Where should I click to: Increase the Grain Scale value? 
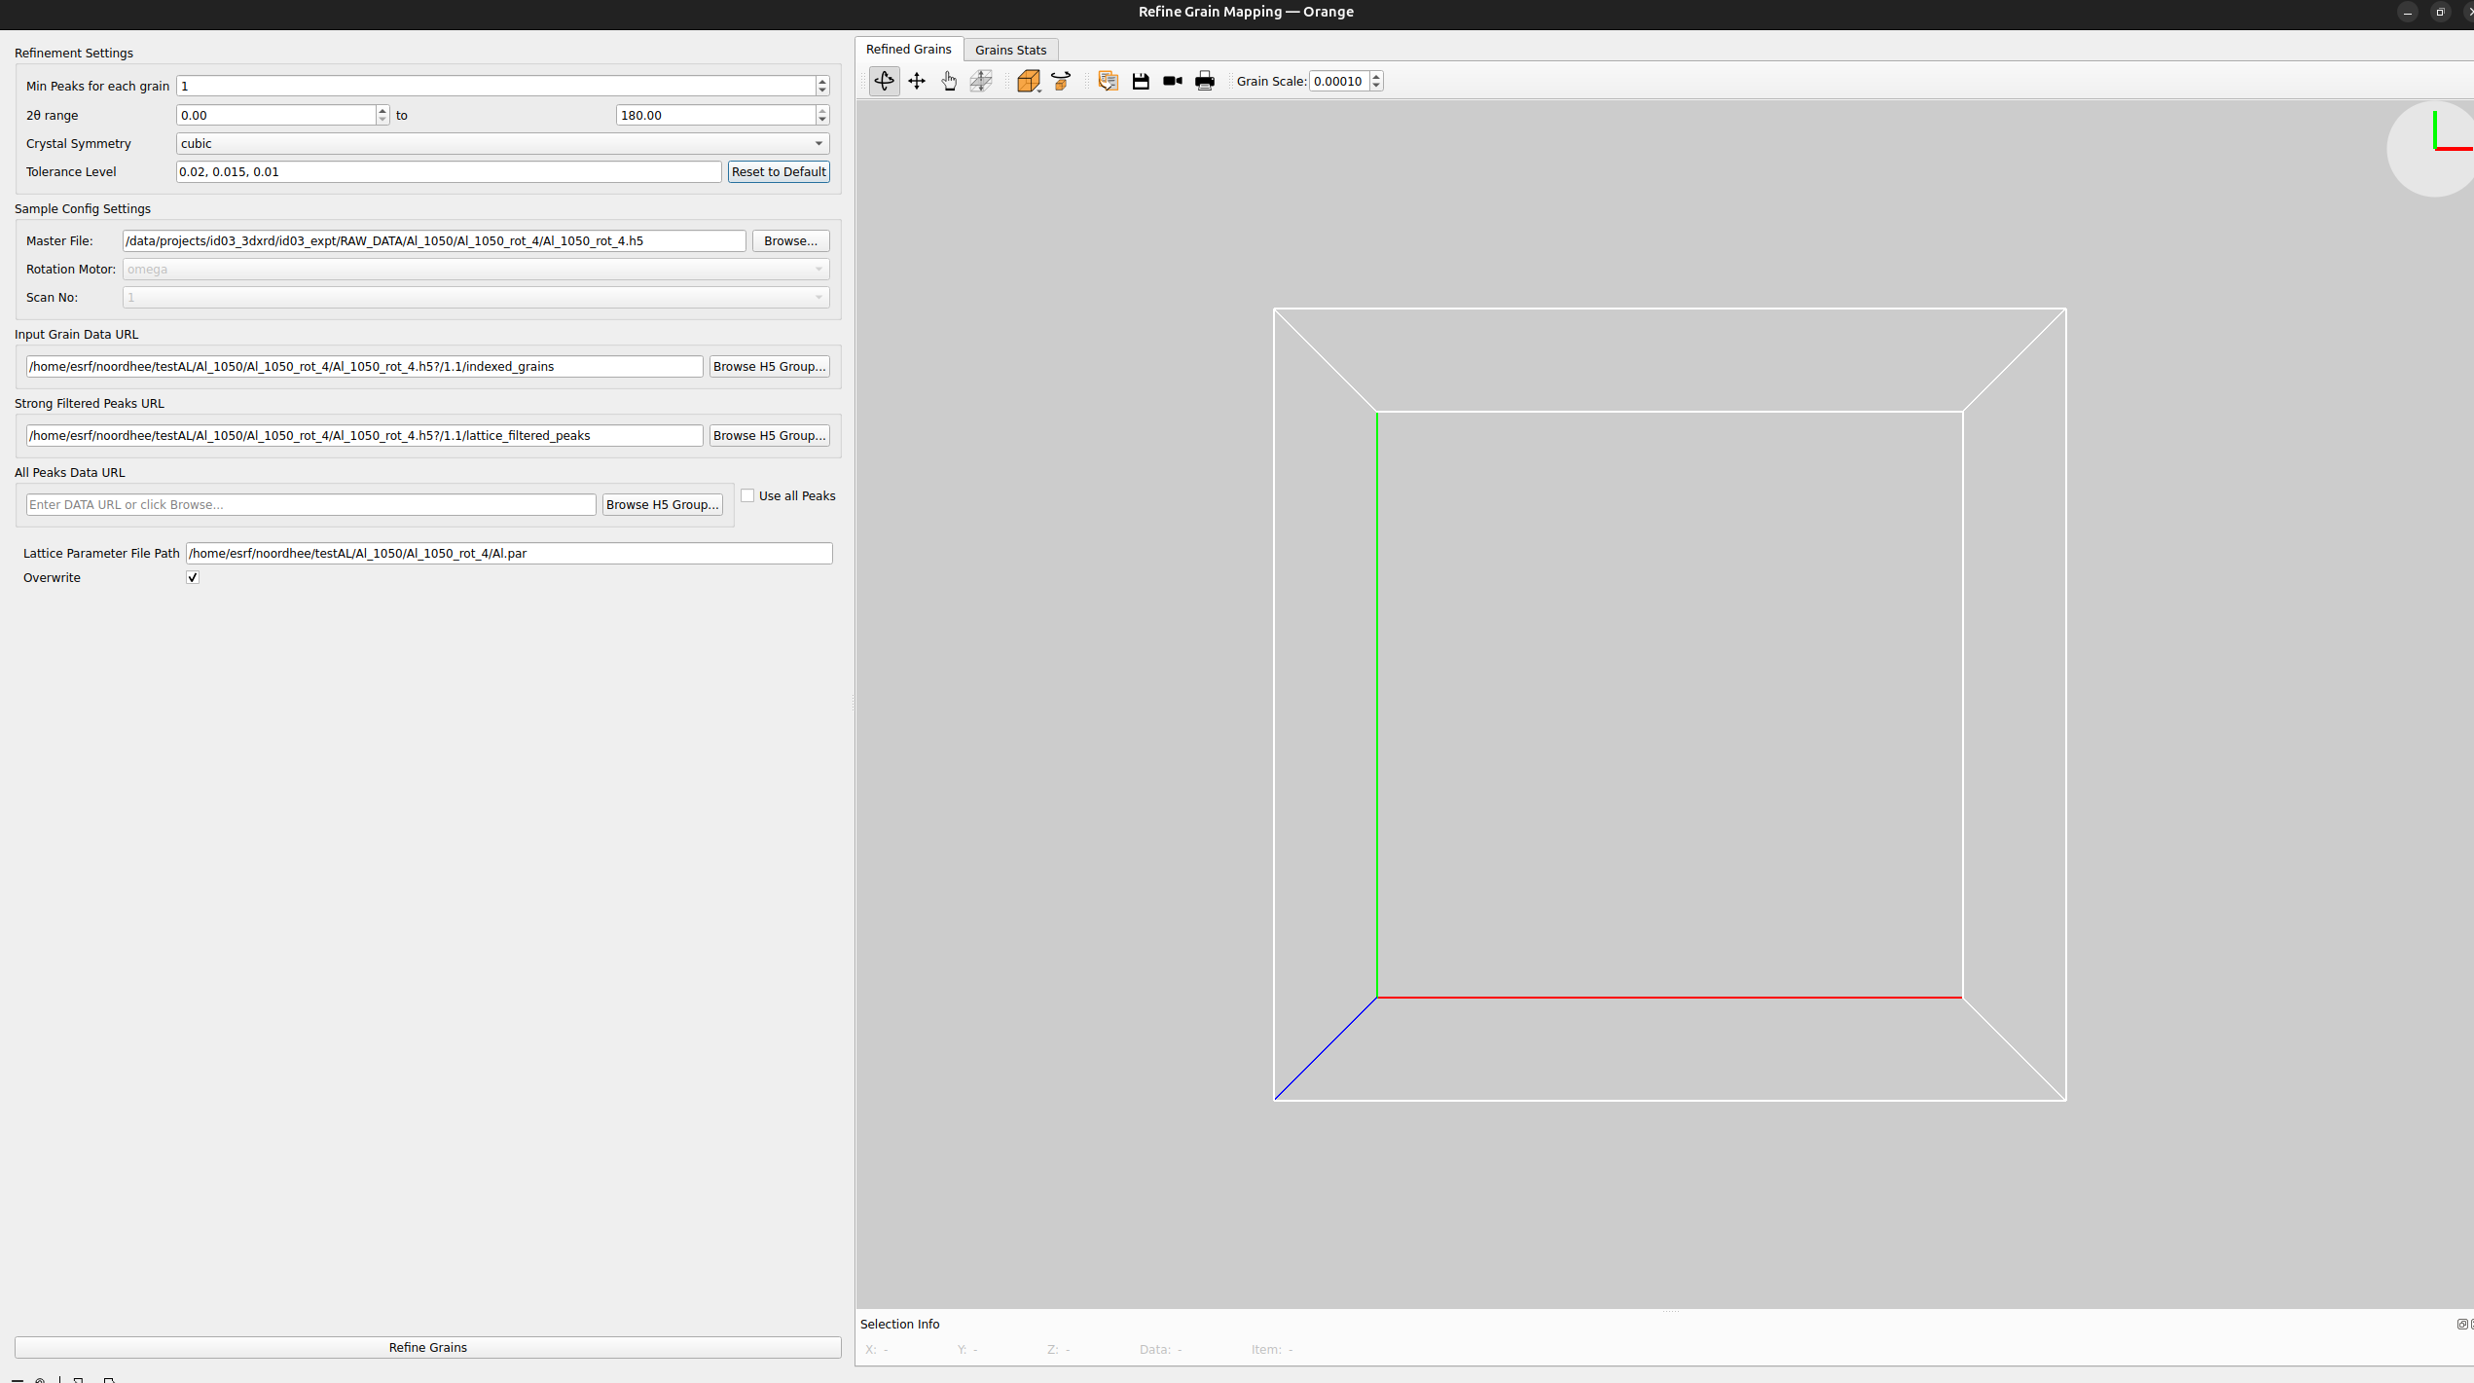coord(1376,76)
